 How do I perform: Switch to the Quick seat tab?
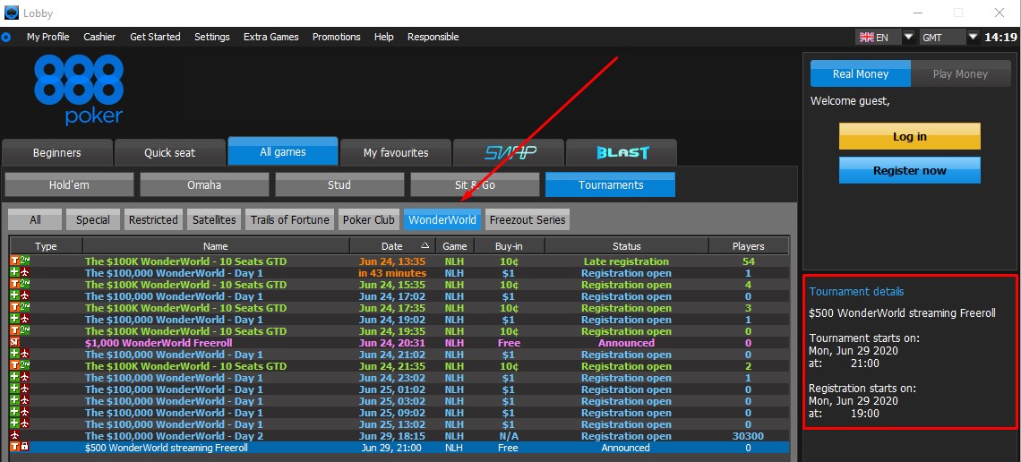click(x=170, y=153)
